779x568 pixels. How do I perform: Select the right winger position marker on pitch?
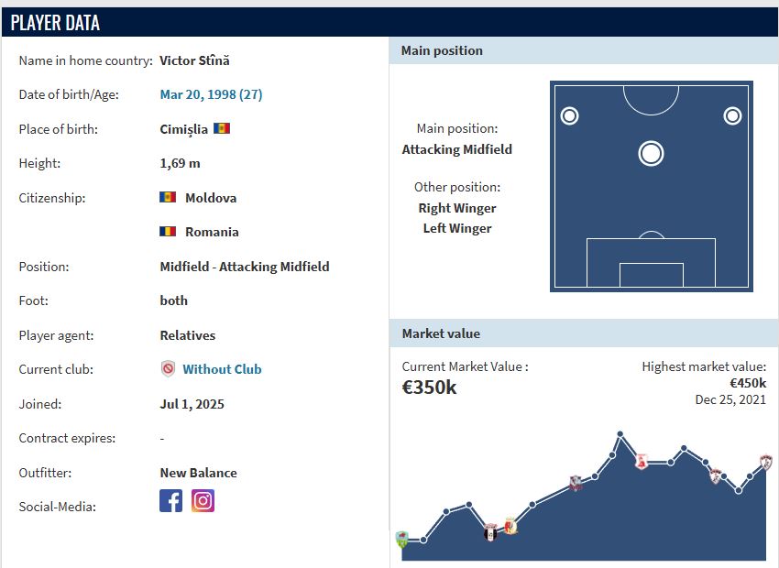tap(732, 116)
